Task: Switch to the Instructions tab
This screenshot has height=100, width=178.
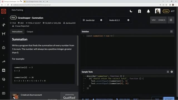Action: [17, 32]
